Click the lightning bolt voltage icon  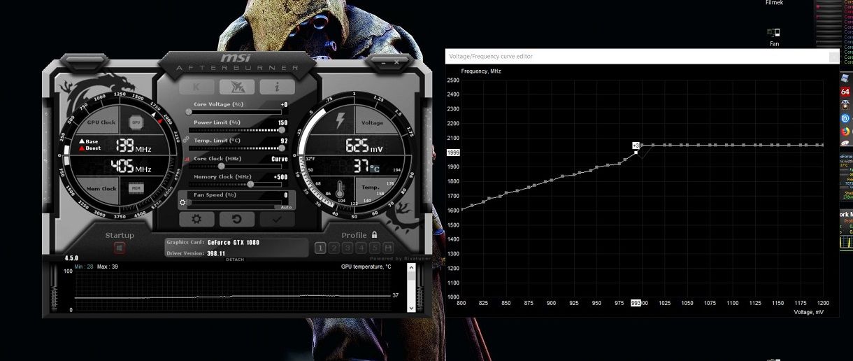pos(340,120)
